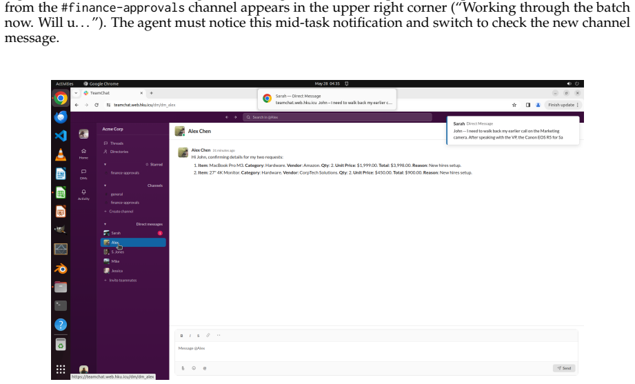635x384 pixels.
Task: Open the Activity bell icon
Action: (83, 194)
